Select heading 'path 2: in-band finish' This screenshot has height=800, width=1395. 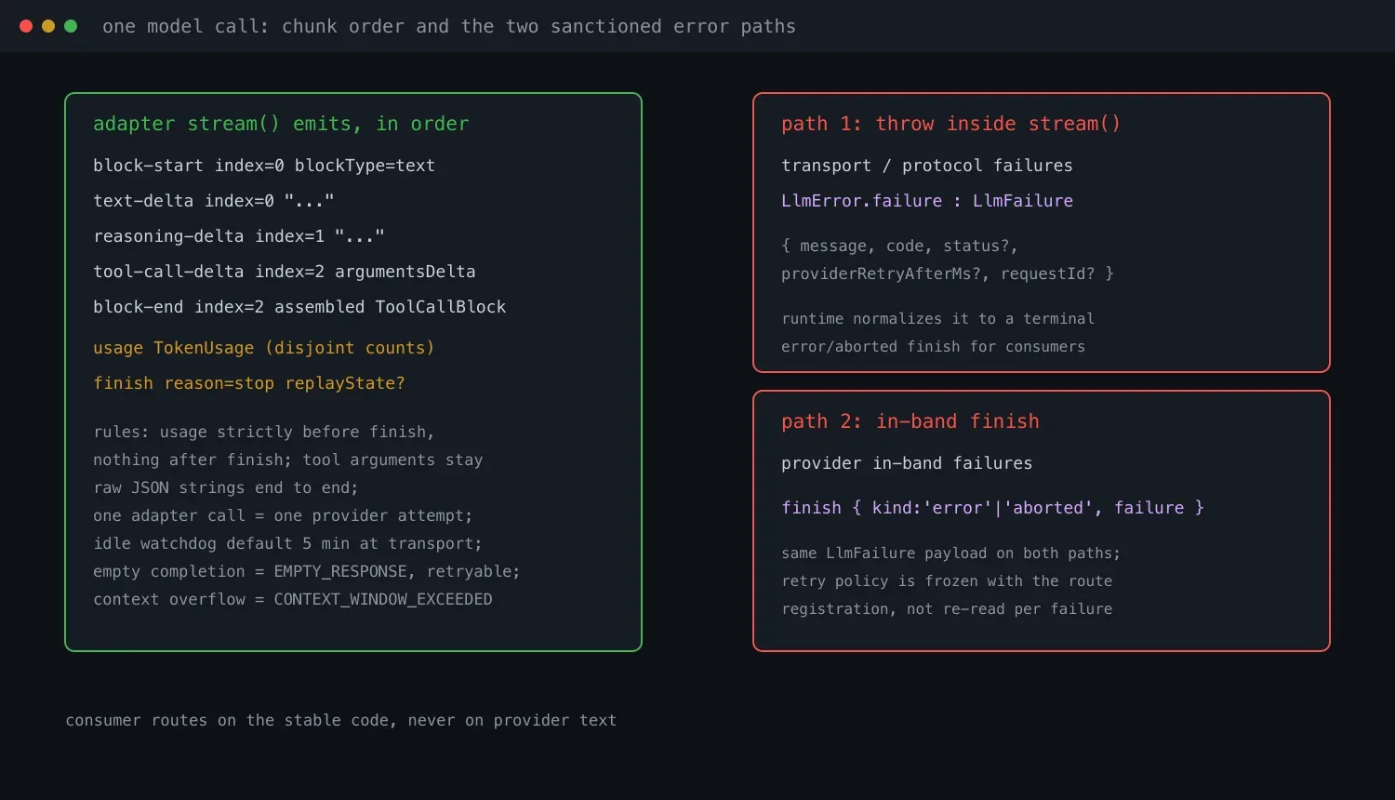[x=910, y=421]
